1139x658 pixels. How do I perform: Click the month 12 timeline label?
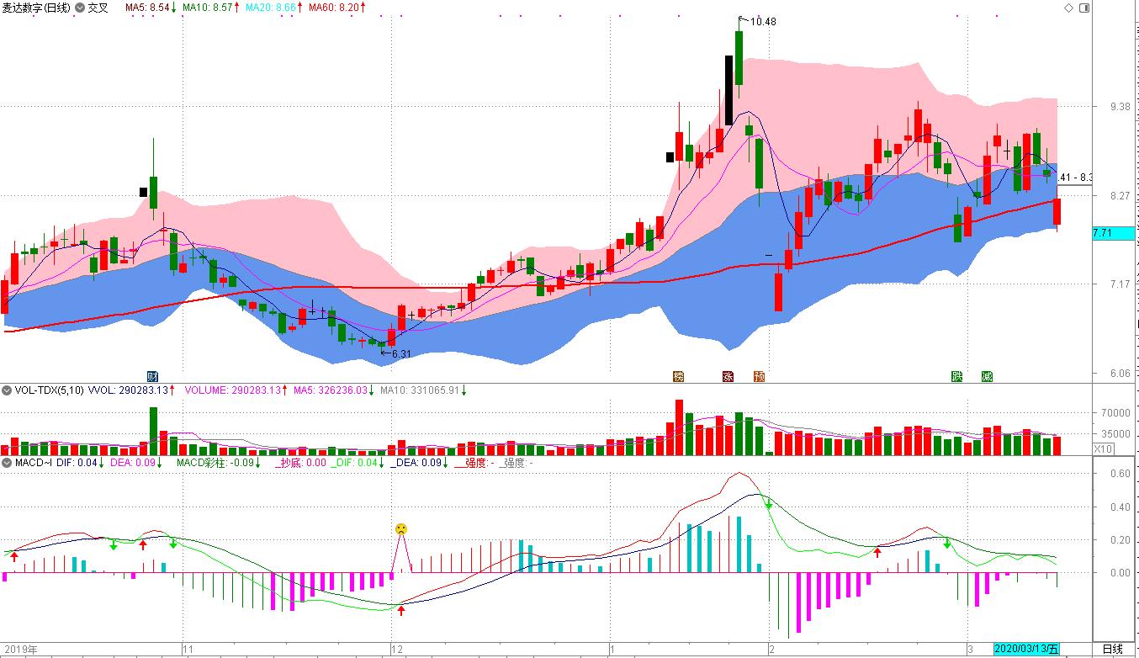[398, 650]
